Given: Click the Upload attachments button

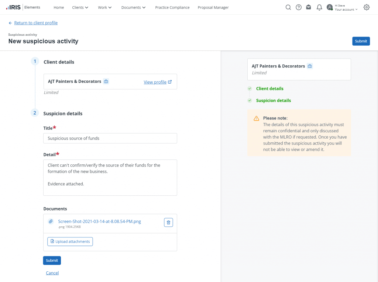Looking at the screenshot, I should (x=70, y=241).
